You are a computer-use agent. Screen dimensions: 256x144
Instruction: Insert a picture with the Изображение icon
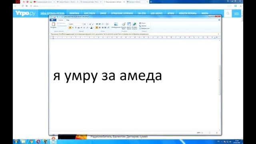coord(116,25)
